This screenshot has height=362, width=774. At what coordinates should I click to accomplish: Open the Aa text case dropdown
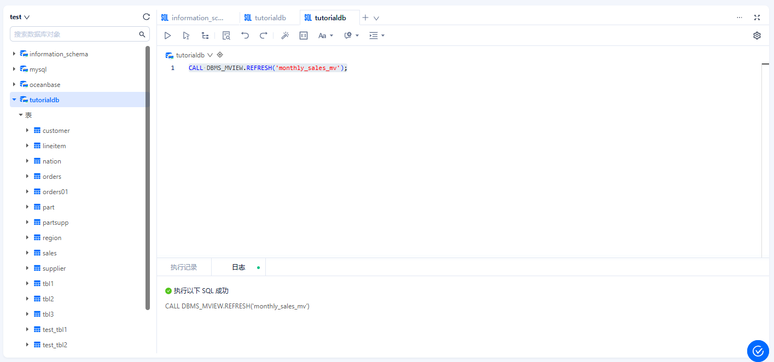(x=325, y=36)
